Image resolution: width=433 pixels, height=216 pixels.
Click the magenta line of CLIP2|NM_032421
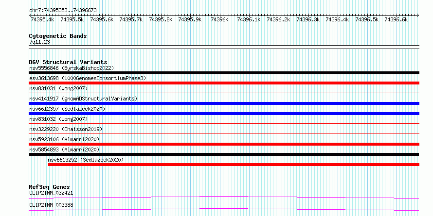click(224, 197)
